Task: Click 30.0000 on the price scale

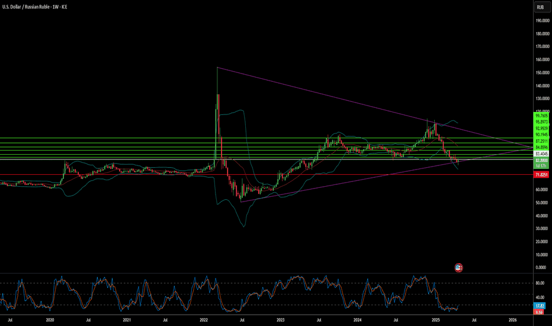Action: [542, 228]
